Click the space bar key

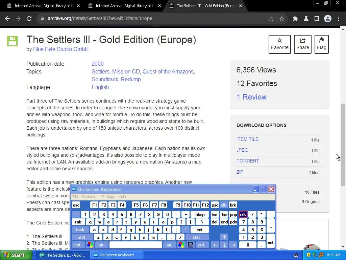136,245
